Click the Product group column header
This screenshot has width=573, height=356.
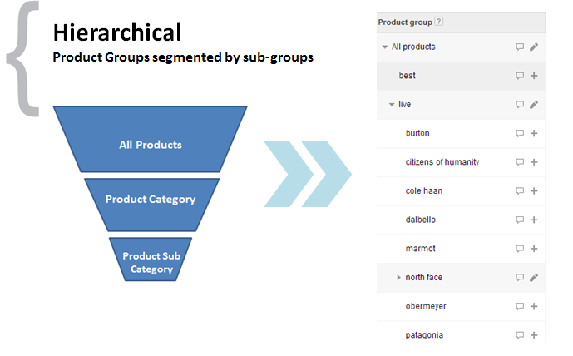click(x=462, y=22)
